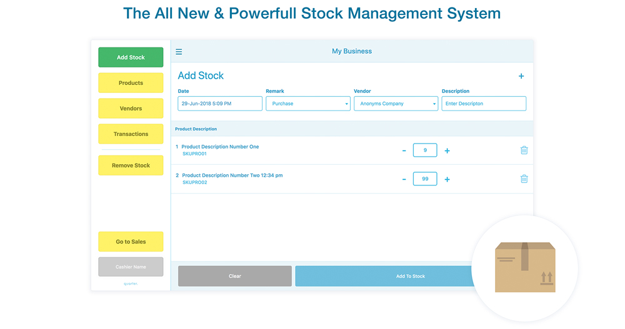Click the Enter Description input field
Viewport: 625px width, 329px height.
[484, 104]
